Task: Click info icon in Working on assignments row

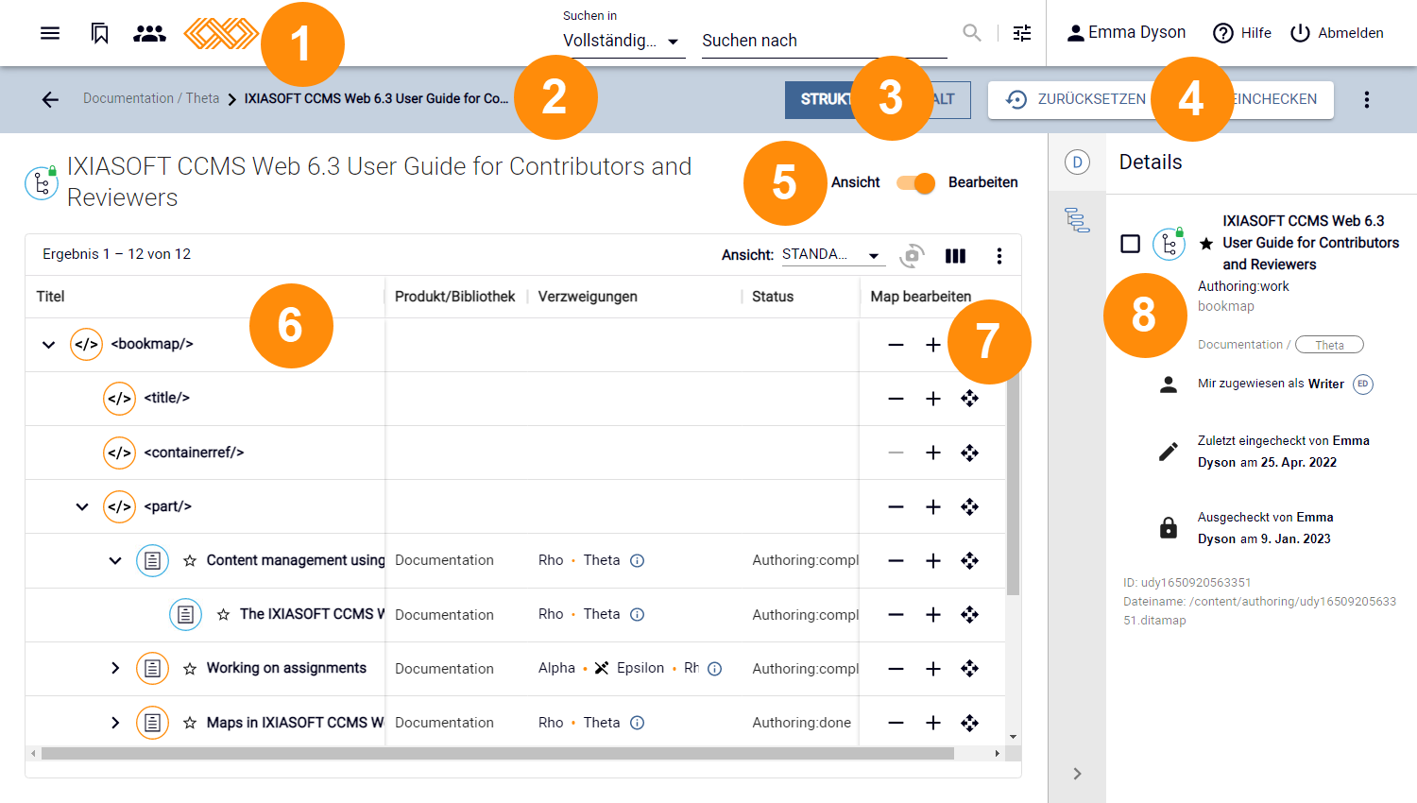Action: tap(715, 669)
